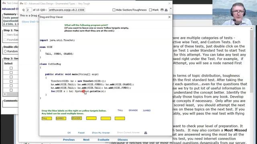Click the people icon beside Mark checkbox

click(x=166, y=10)
